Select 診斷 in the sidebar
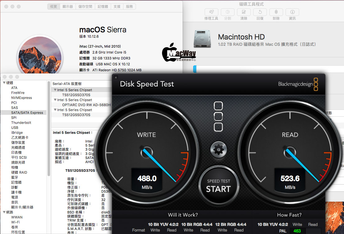Screen dimensions: 344x234 tap(15, 187)
